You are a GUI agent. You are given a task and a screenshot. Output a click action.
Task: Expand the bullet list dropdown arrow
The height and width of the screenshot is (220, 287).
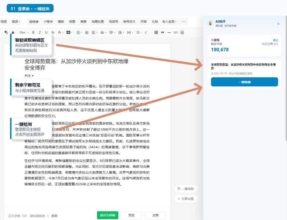click(141, 33)
